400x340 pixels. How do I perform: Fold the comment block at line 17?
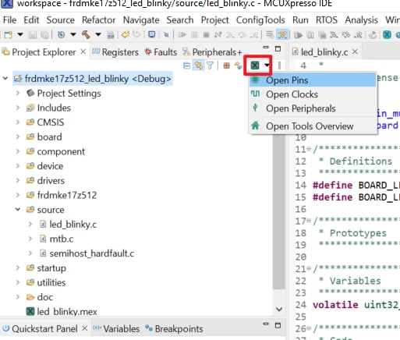pyautogui.click(x=309, y=221)
